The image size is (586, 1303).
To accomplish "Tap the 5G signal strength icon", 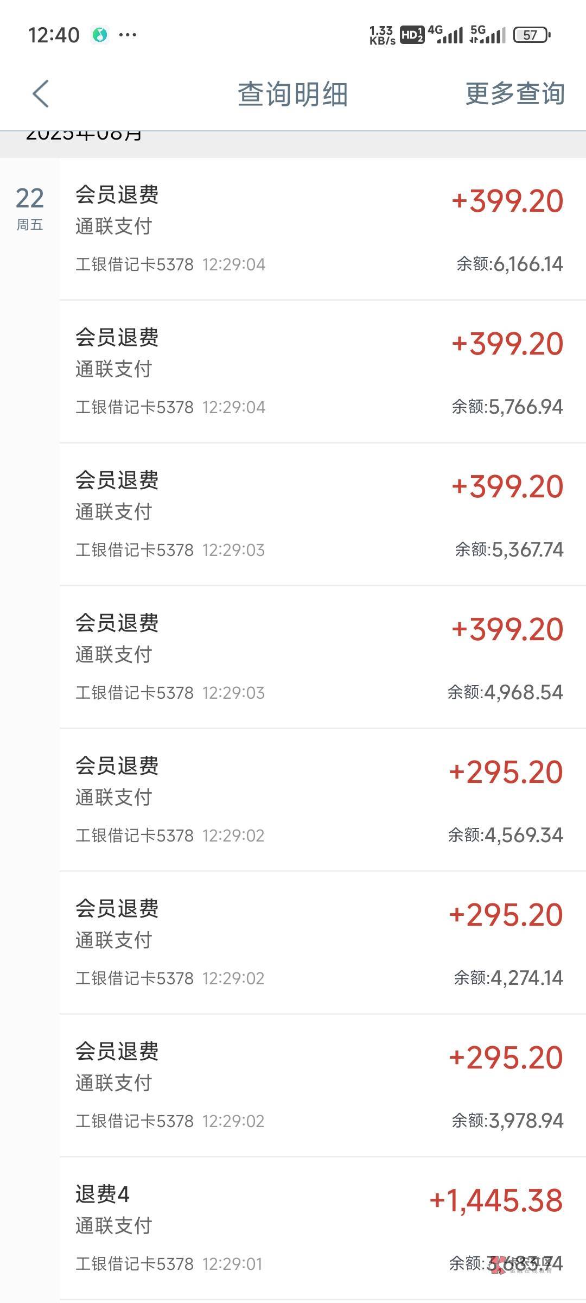I will 487,34.
